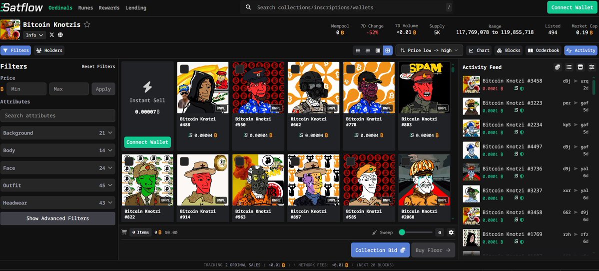The width and height of the screenshot is (599, 271).
Task: Switch to the Chart tab
Action: 479,50
